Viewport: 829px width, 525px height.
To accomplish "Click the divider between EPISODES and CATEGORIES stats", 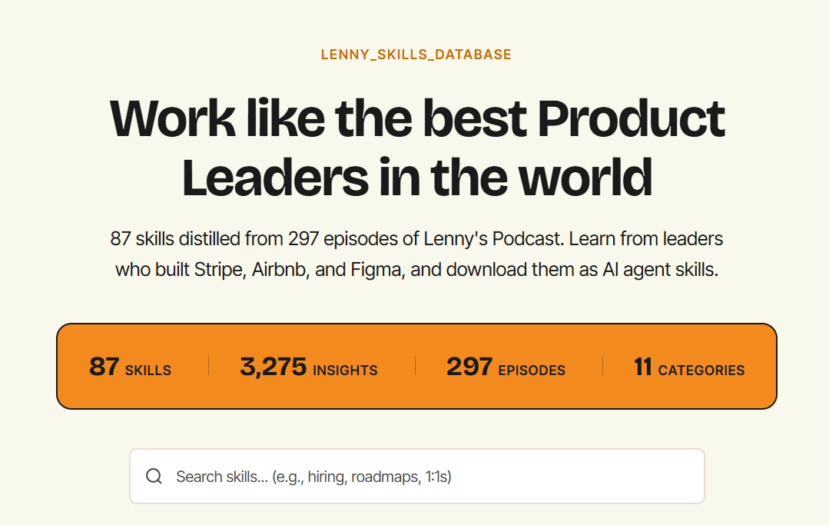I will pos(602,366).
